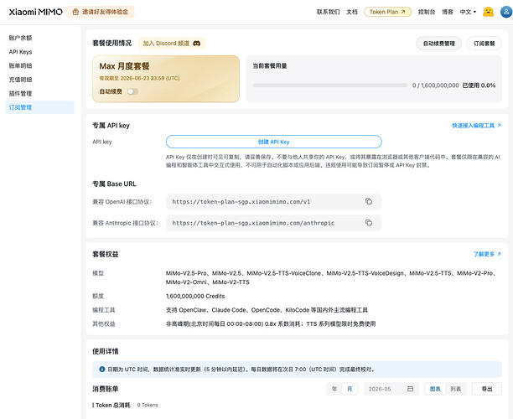Image resolution: width=513 pixels, height=419 pixels.
Task: Click the 创建 API Key button
Action: click(274, 142)
